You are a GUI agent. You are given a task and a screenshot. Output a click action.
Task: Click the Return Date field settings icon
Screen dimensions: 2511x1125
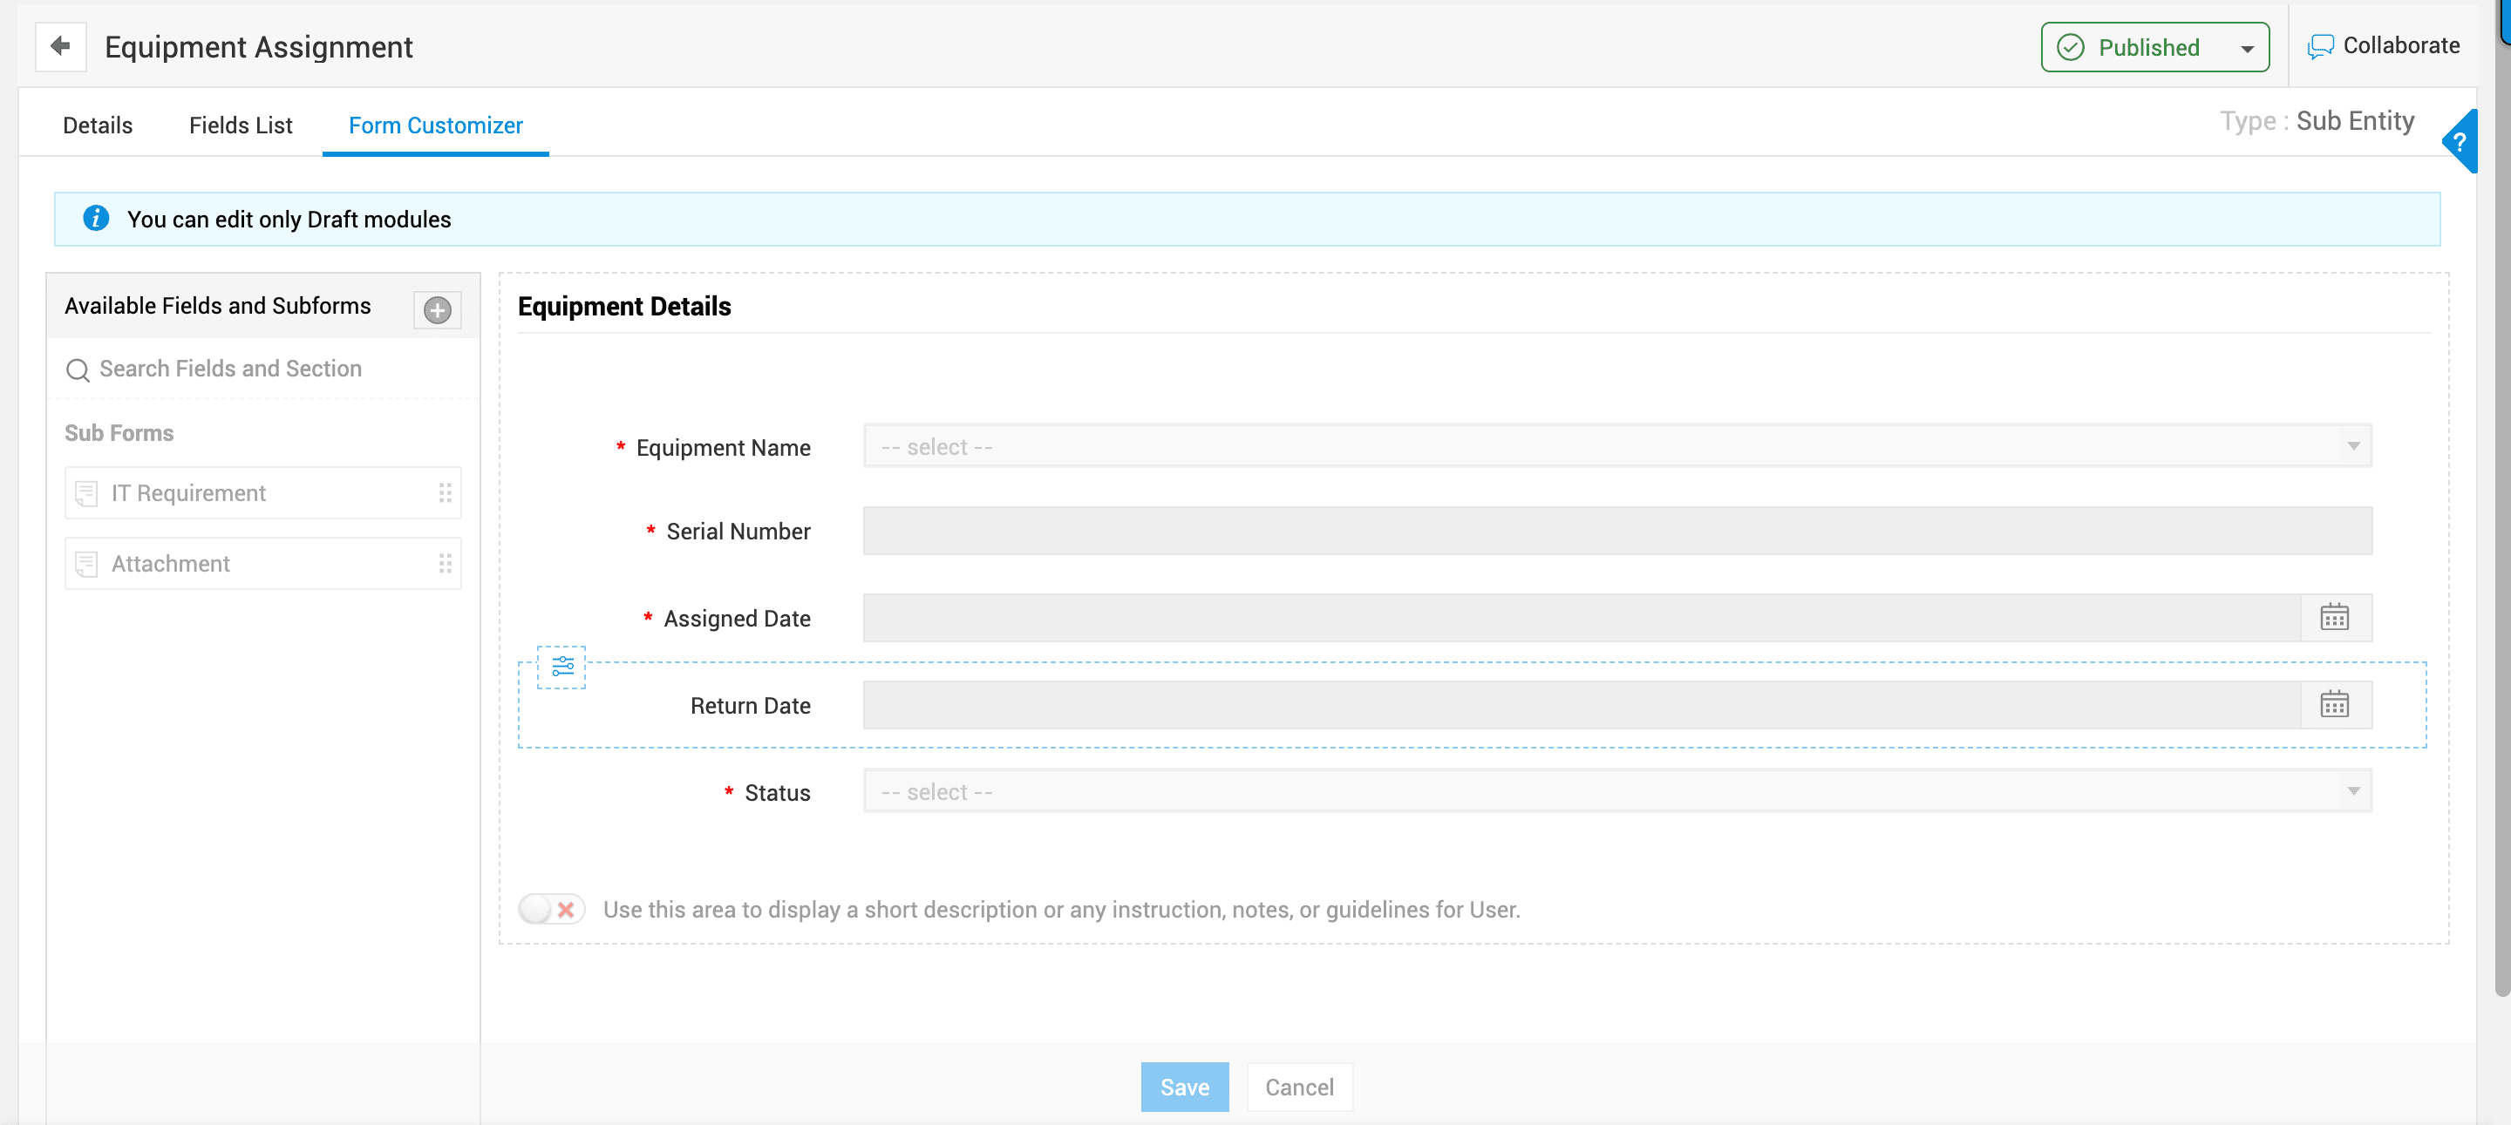[x=561, y=667]
